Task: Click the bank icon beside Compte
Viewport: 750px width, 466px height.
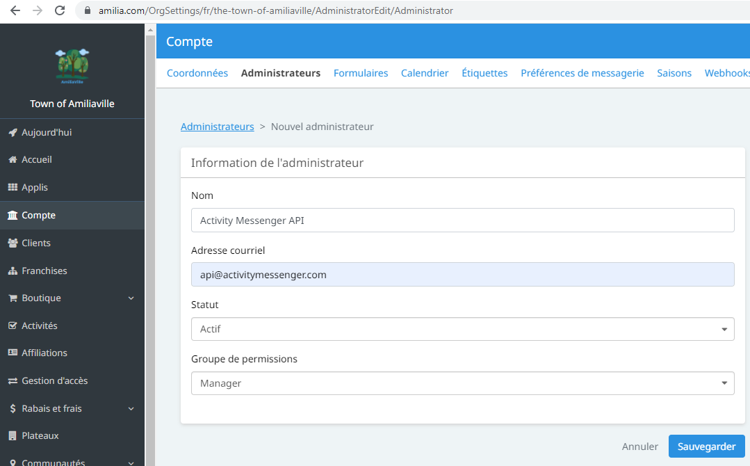Action: pyautogui.click(x=13, y=216)
